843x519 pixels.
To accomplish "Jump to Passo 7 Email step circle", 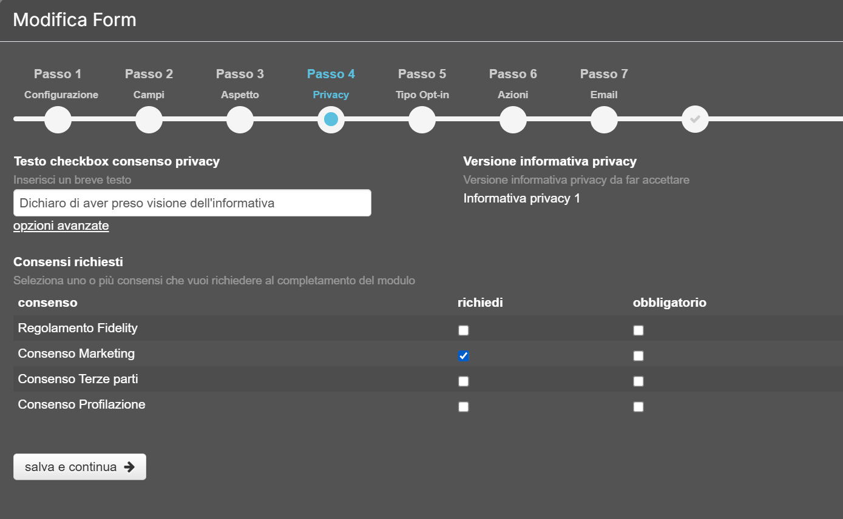I will [604, 119].
